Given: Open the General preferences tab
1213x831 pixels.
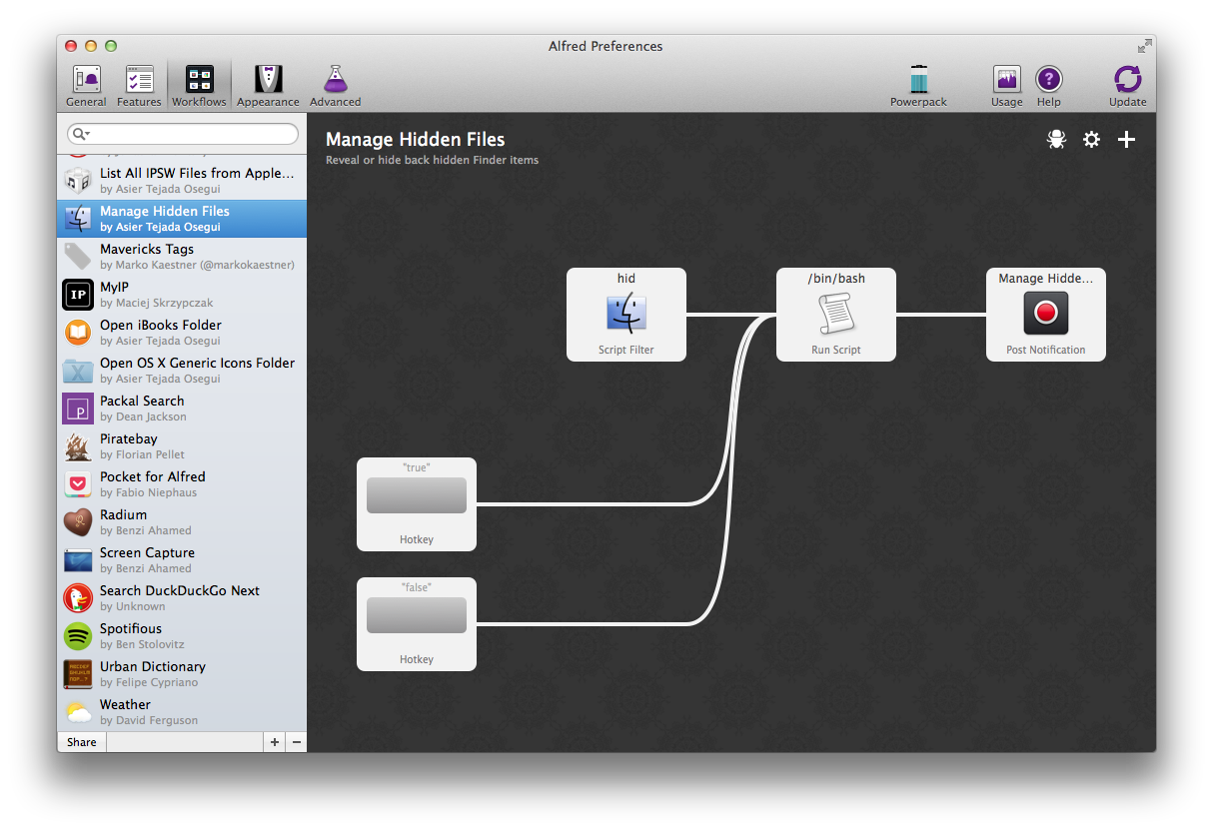Looking at the screenshot, I should pos(86,86).
